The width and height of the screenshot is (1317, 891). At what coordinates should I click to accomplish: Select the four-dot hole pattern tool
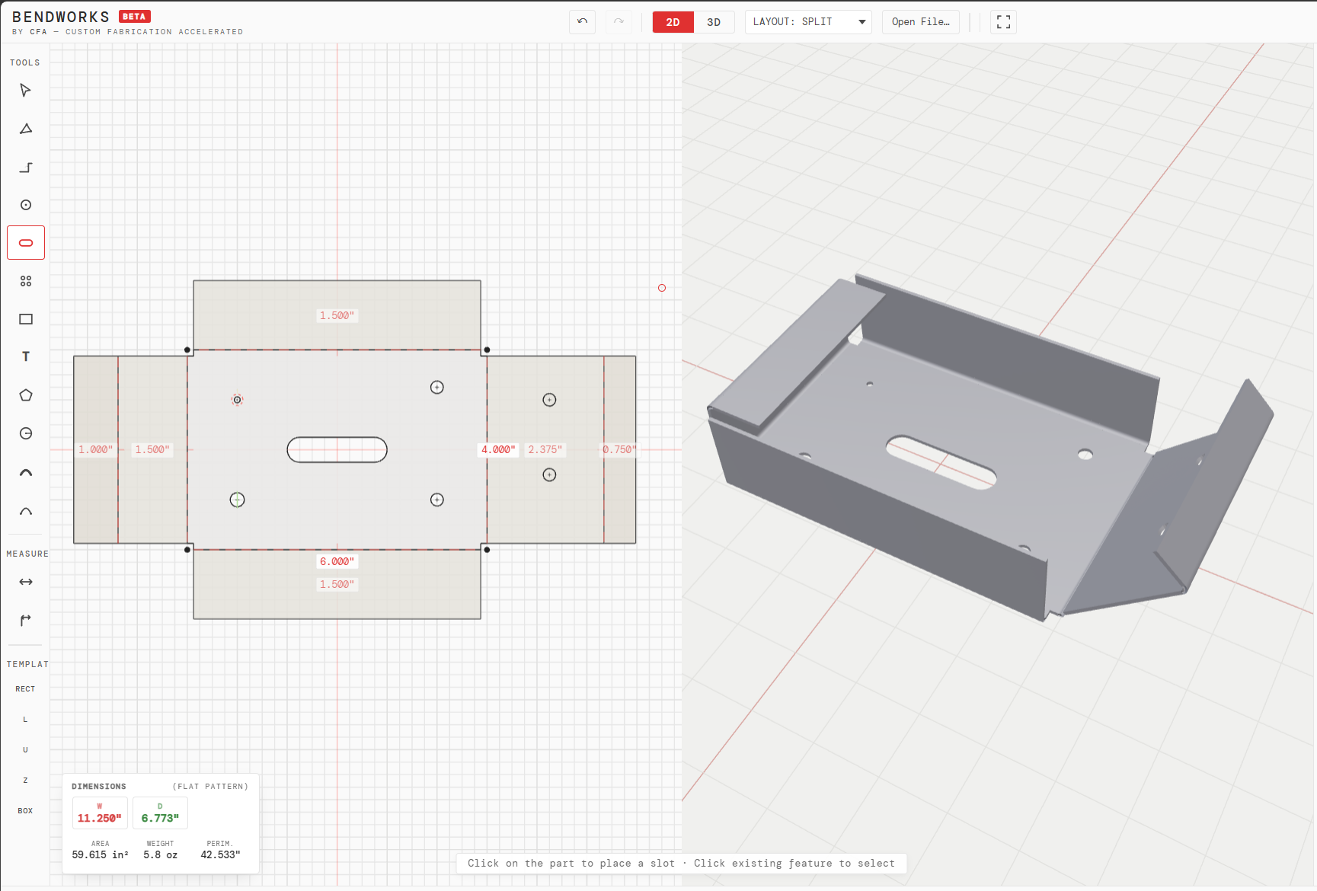point(26,281)
